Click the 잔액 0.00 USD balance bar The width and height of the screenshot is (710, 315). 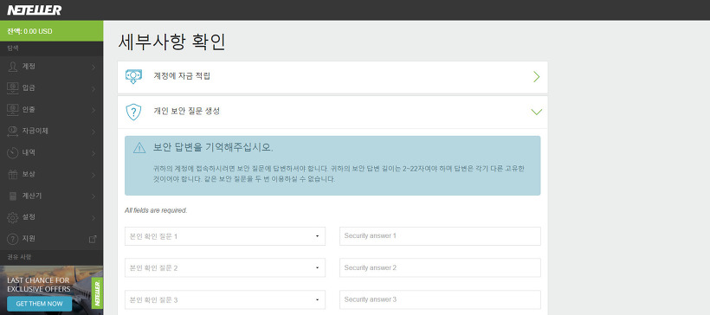point(52,31)
